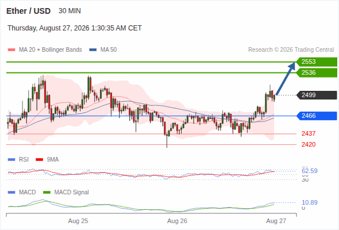Screen dimensions: 339x230
Task: Select the Aug 26 timeline label
Action: point(177,221)
